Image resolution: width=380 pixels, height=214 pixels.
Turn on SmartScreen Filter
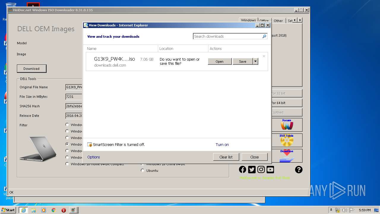point(222,145)
